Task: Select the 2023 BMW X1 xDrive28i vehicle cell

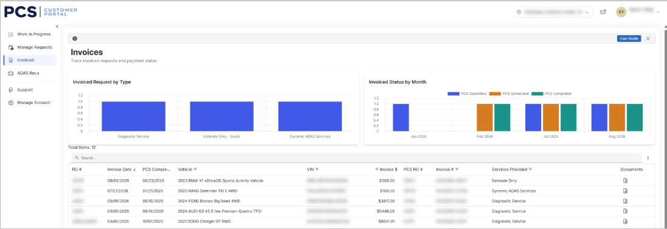Action: tap(220, 180)
